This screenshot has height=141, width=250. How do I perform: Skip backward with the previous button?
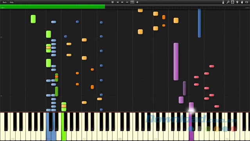(118, 2)
